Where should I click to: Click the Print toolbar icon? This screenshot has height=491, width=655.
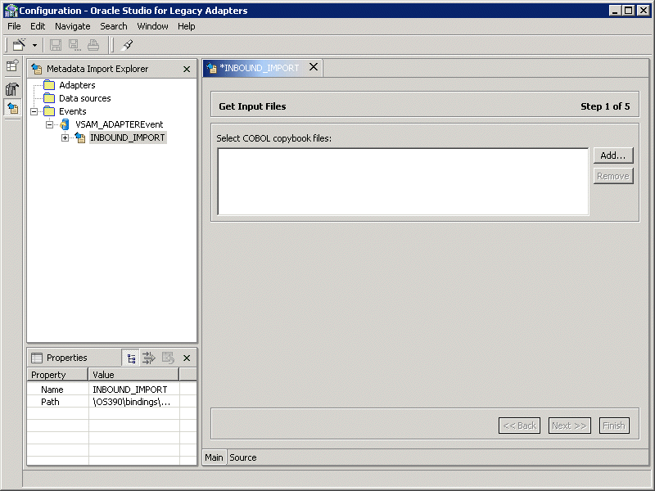click(x=93, y=45)
